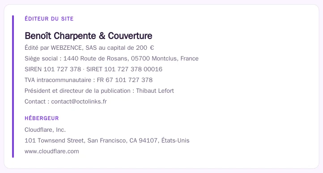
Task: Select the capital amount 200 €
Action: 145,48
